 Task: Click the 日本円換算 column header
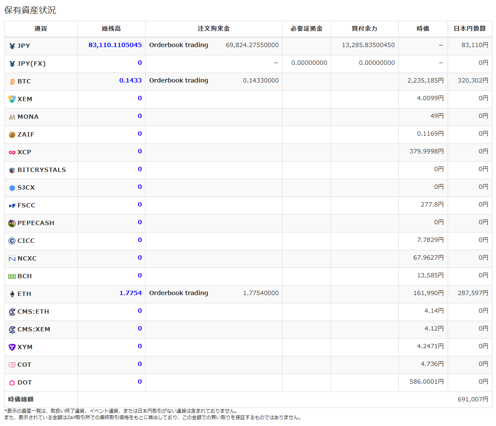point(470,29)
